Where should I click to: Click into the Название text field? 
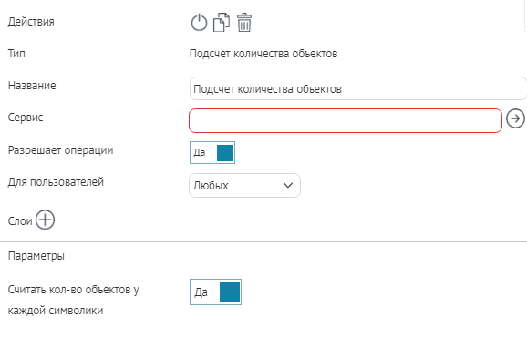358,88
